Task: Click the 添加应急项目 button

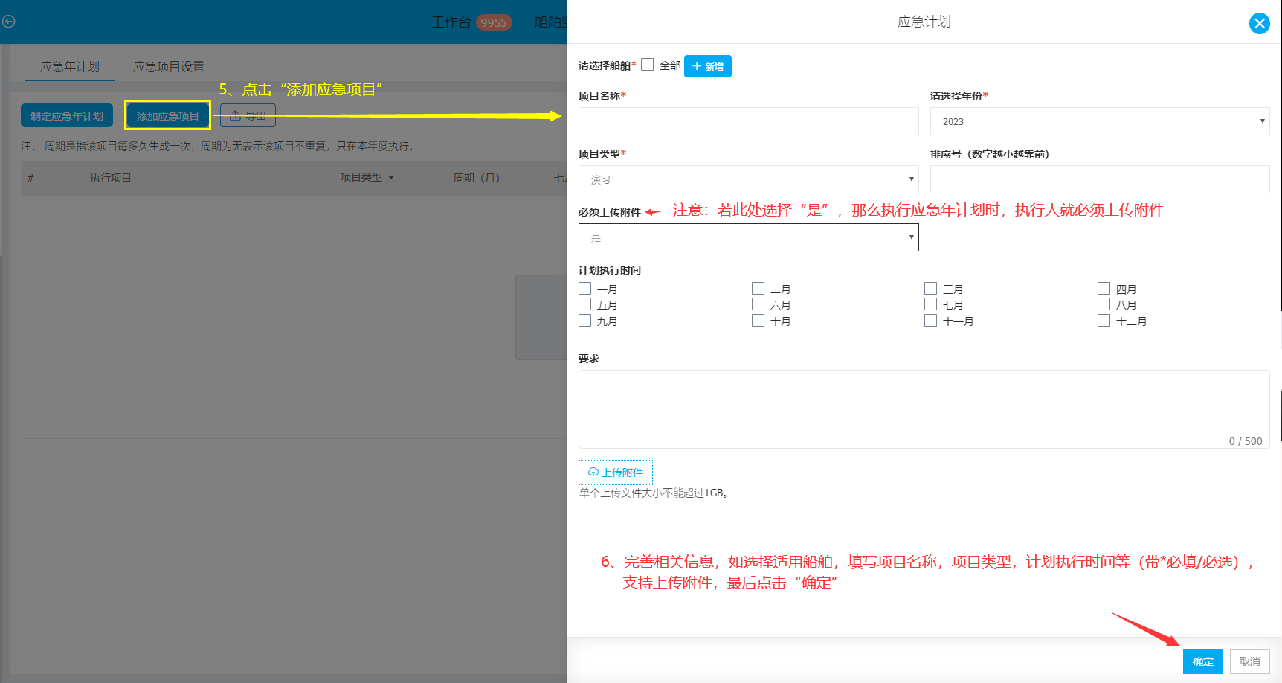Action: (x=168, y=115)
